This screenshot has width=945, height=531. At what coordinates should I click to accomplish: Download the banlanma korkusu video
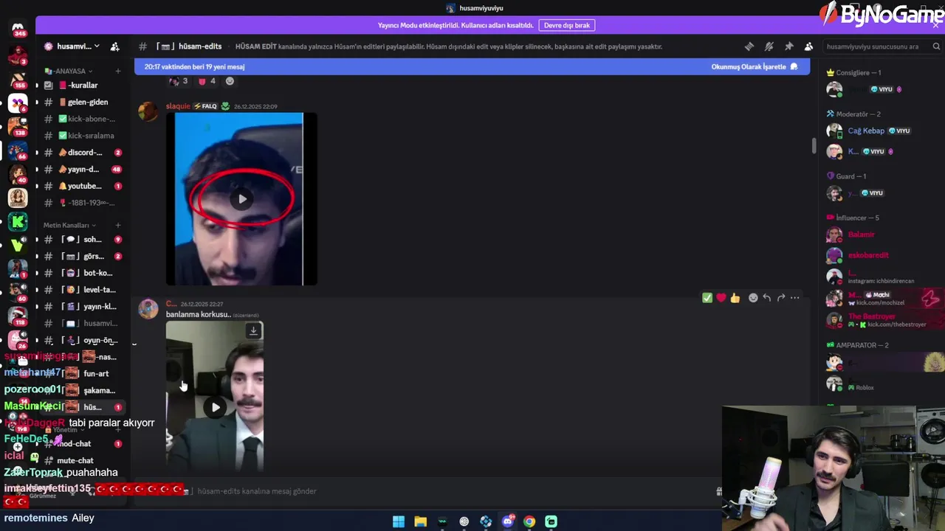253,331
